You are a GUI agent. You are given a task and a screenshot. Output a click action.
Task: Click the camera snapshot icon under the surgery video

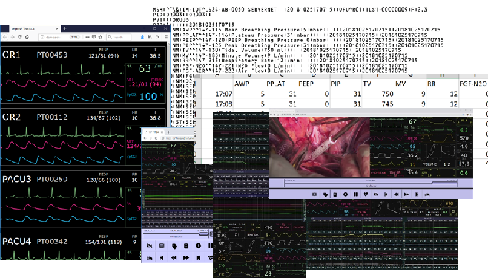[x=315, y=194]
